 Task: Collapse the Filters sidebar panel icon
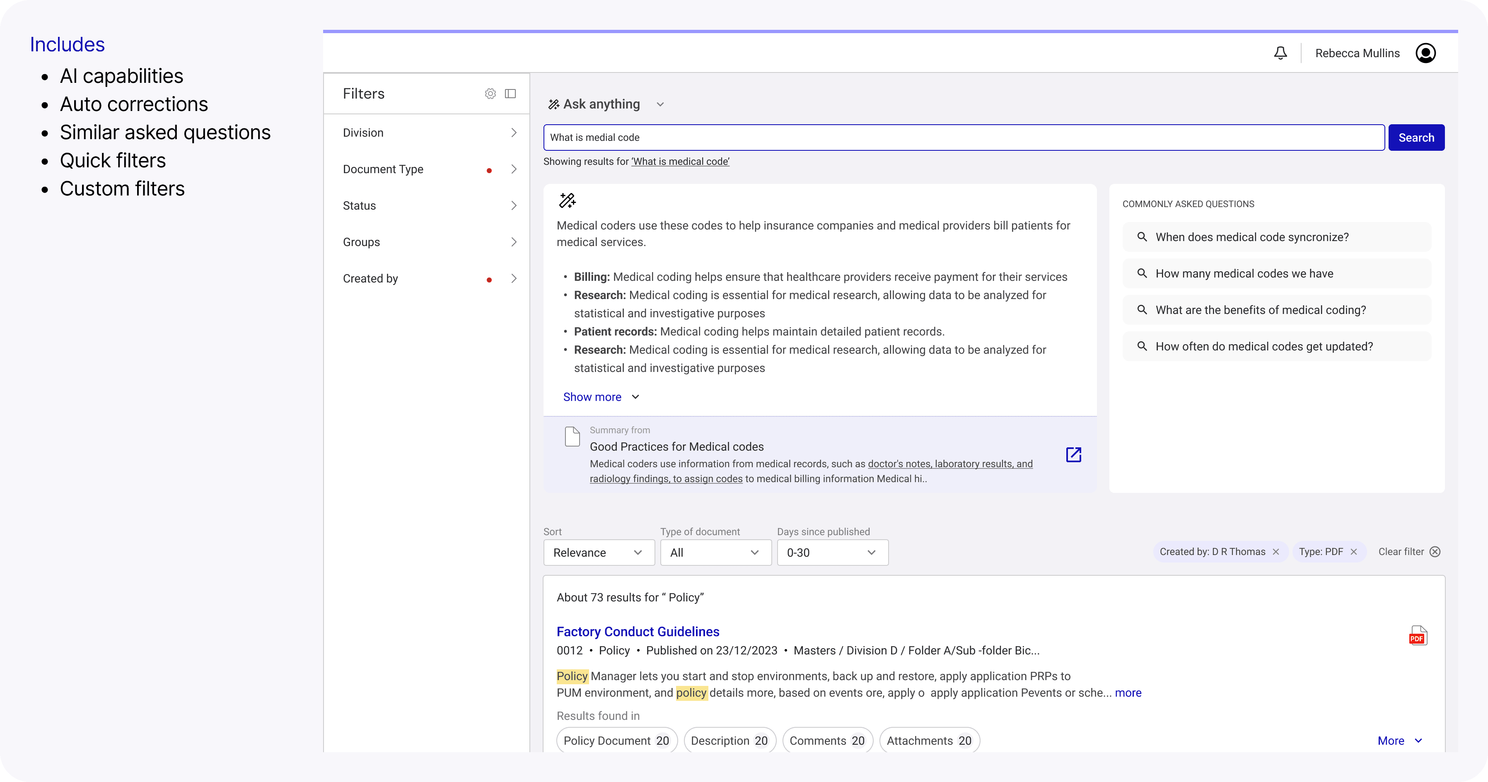pos(510,94)
